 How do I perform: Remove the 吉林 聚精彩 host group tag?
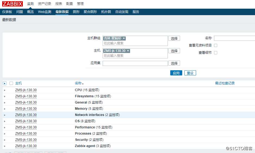click(124, 38)
